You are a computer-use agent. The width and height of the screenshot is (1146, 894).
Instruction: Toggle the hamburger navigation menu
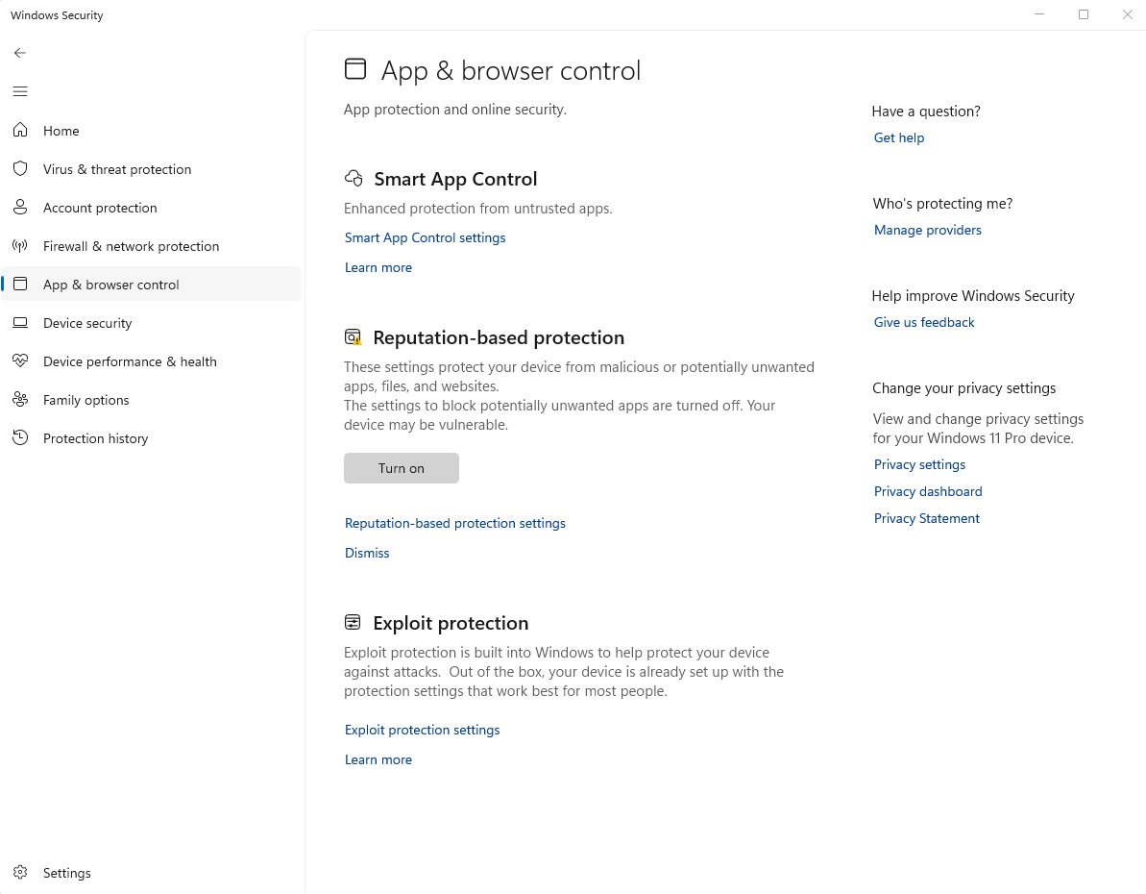20,91
